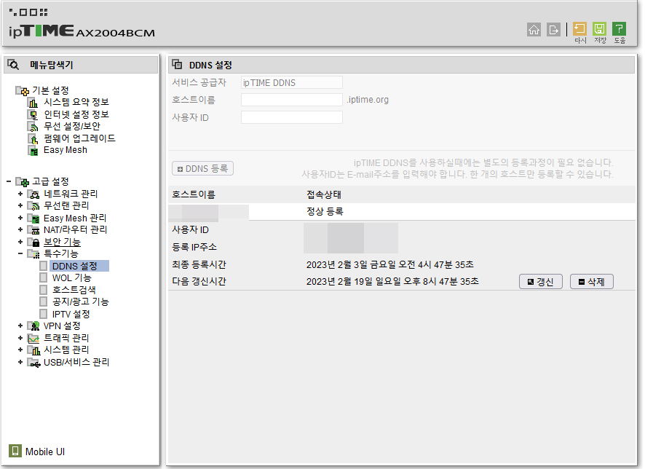Click the USB/서비스 관리 icon
Screen dimensions: 645x469
point(33,363)
